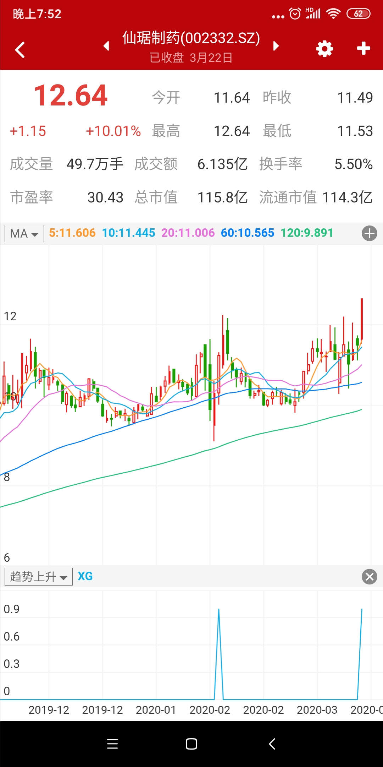Expand the 趋势上升 indicator dropdown
This screenshot has height=767, width=383.
(x=38, y=576)
